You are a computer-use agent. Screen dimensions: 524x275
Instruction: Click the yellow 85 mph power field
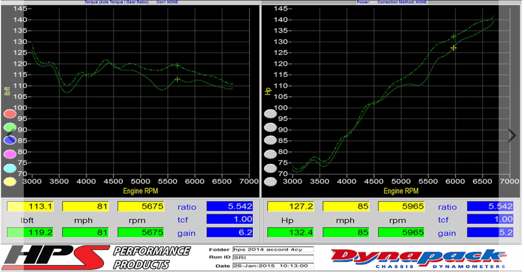(x=346, y=206)
